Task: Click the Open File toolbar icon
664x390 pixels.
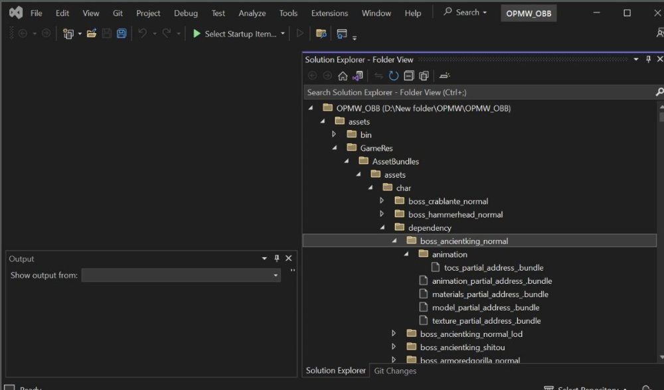Action: (92, 33)
